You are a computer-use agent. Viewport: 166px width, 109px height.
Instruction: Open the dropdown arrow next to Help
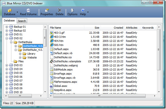tap(88, 12)
